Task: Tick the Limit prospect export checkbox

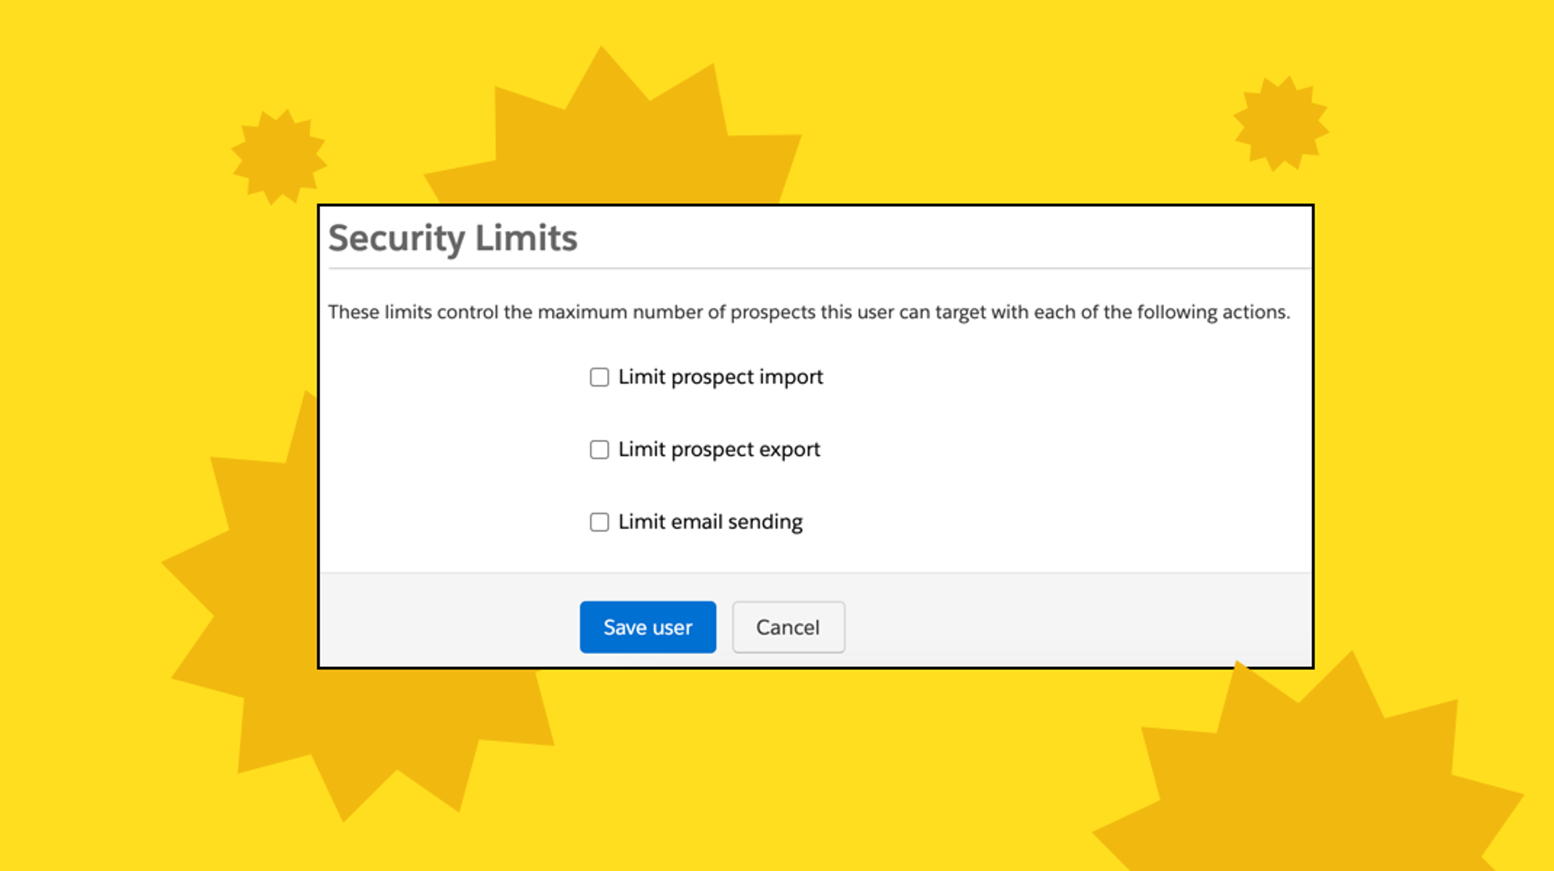Action: click(599, 450)
